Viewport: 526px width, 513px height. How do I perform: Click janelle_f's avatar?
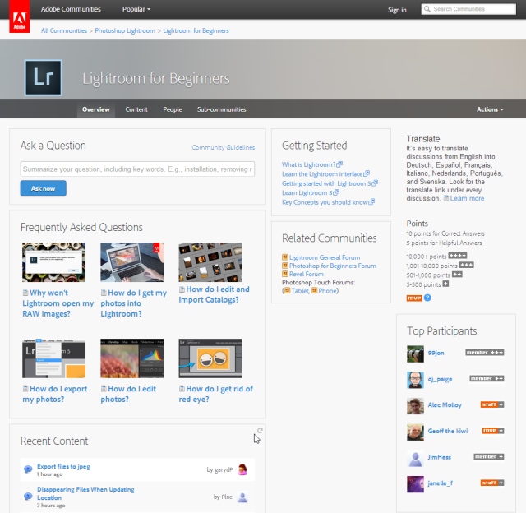415,484
